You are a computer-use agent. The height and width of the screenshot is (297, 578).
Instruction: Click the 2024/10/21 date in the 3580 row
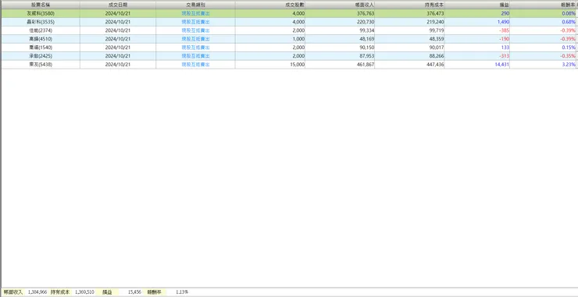(x=118, y=13)
